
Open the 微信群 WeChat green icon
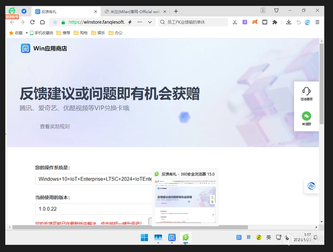[x=306, y=118]
